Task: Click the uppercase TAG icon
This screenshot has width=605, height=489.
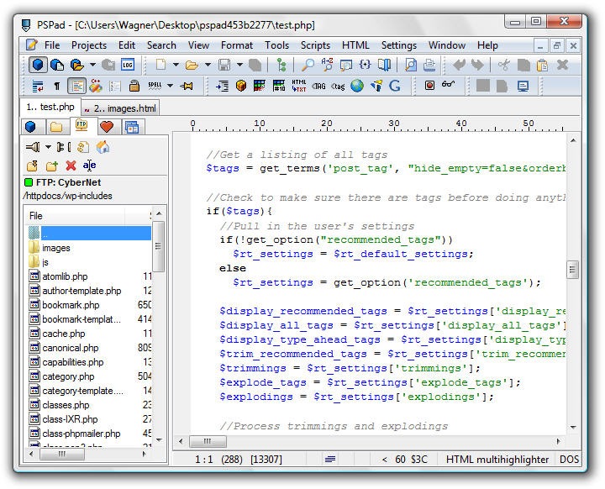Action: click(318, 86)
